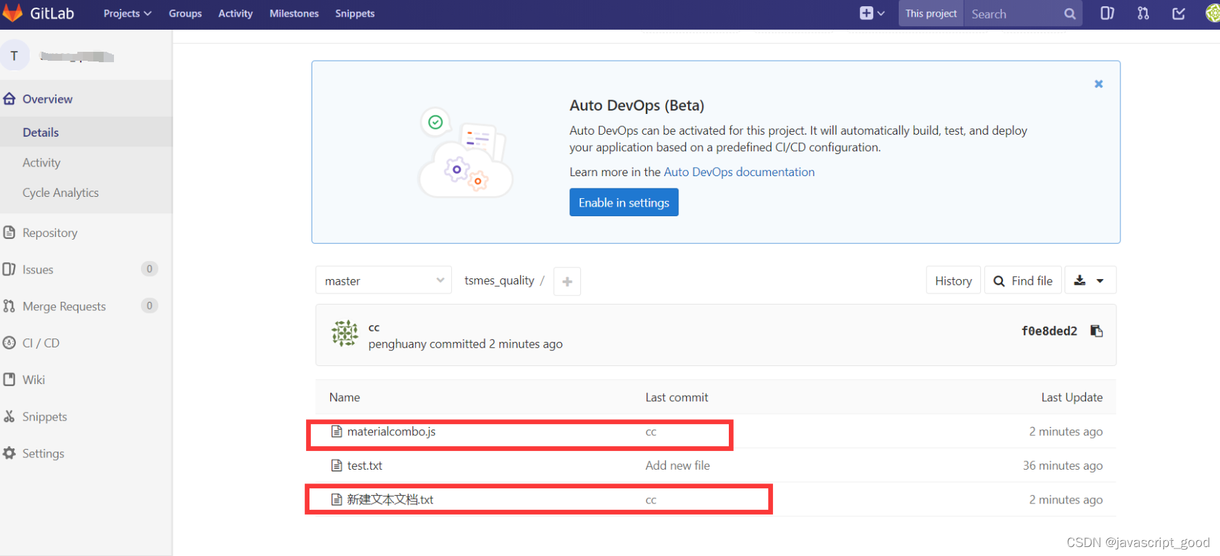This screenshot has width=1220, height=556.
Task: Copy commit SHA to clipboard
Action: pos(1096,331)
